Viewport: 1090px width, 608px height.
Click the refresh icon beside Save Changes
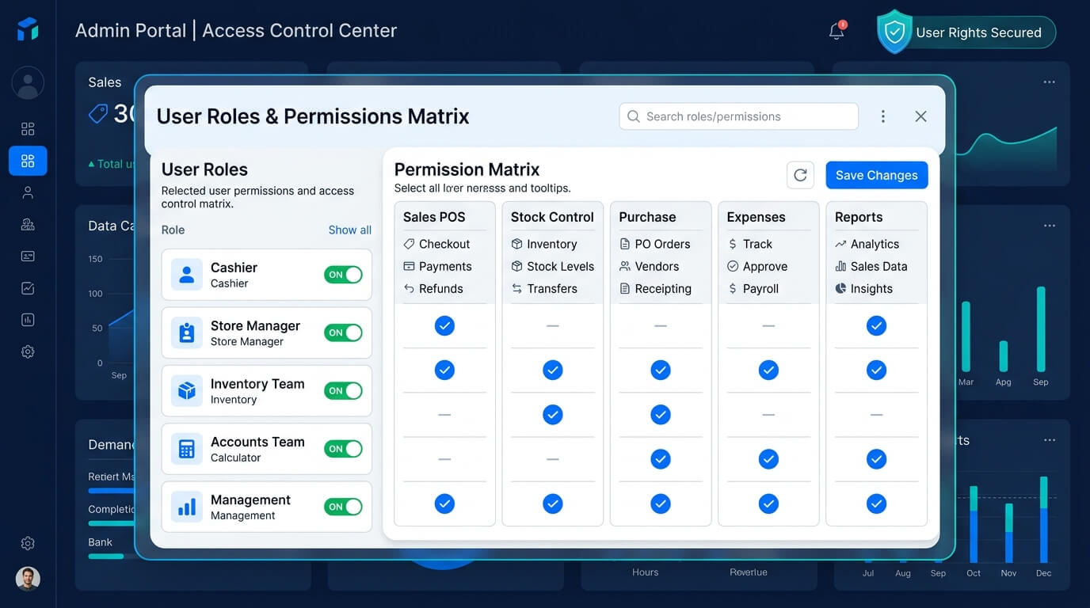tap(800, 175)
